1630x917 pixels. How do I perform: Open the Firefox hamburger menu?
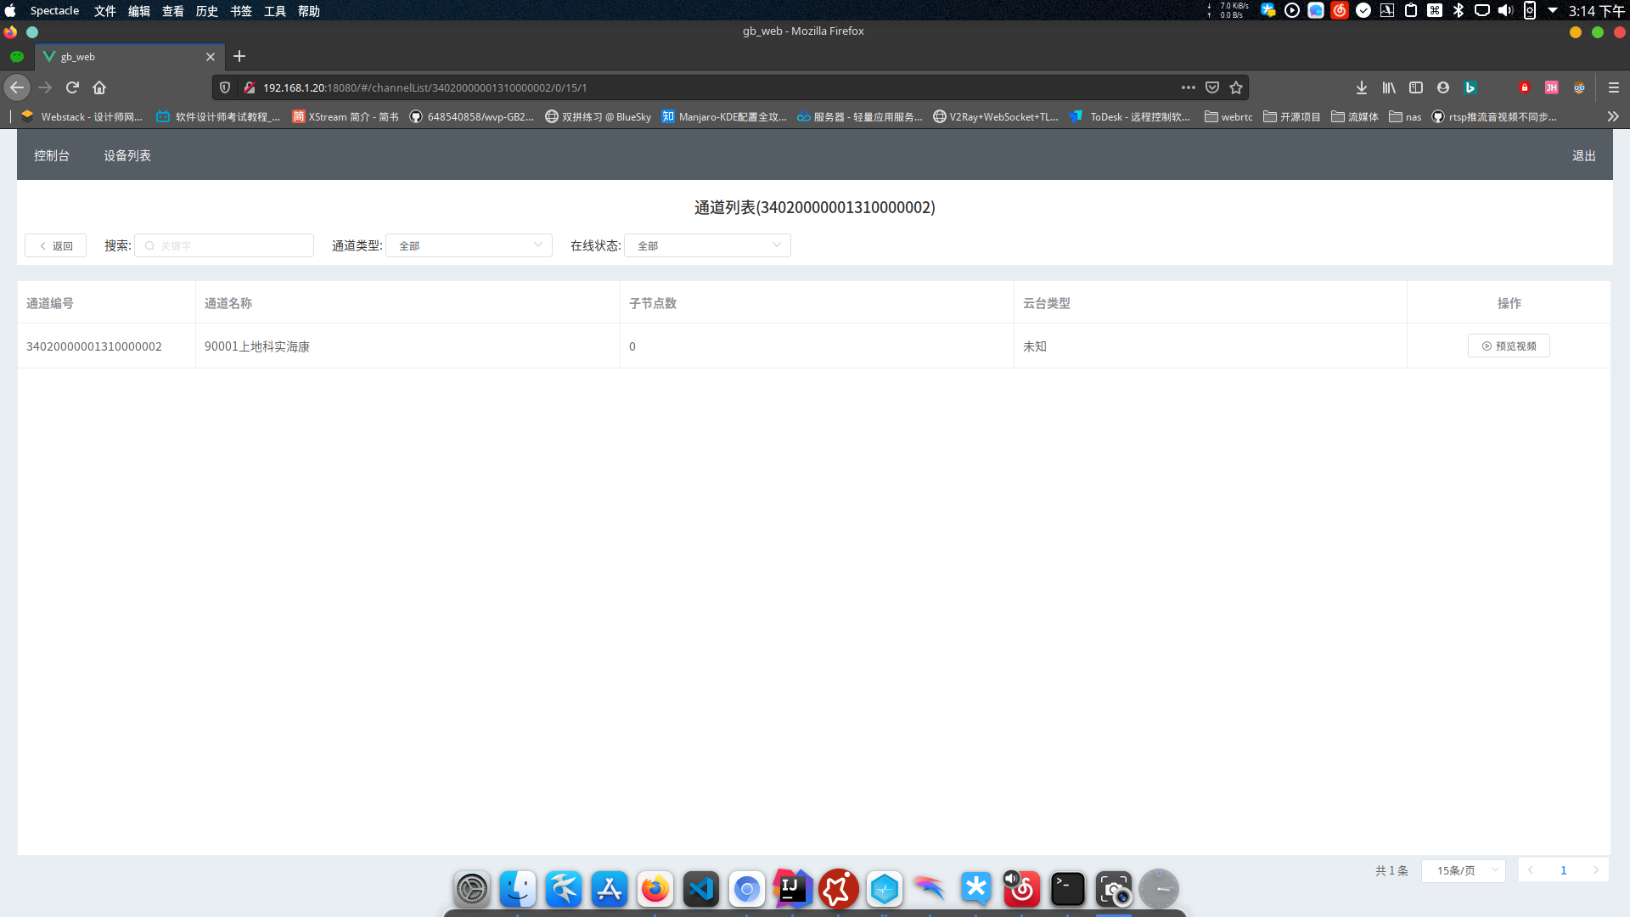(1614, 87)
